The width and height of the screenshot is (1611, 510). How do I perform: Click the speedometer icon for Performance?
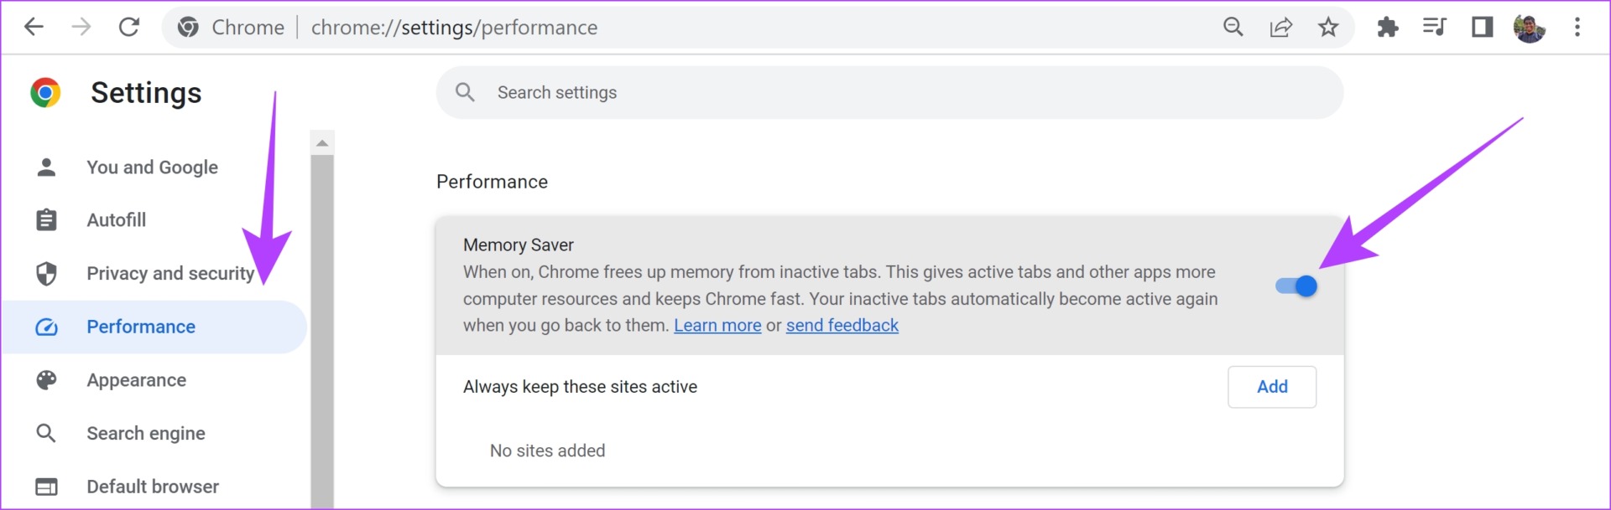click(46, 327)
